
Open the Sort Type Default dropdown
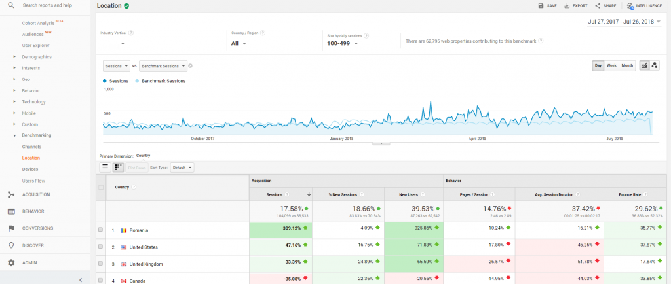[x=182, y=168]
